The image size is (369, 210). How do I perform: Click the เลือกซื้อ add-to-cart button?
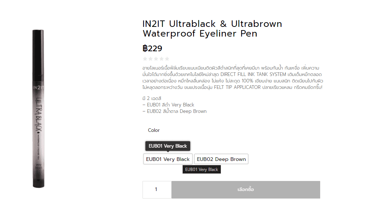pyautogui.click(x=246, y=190)
